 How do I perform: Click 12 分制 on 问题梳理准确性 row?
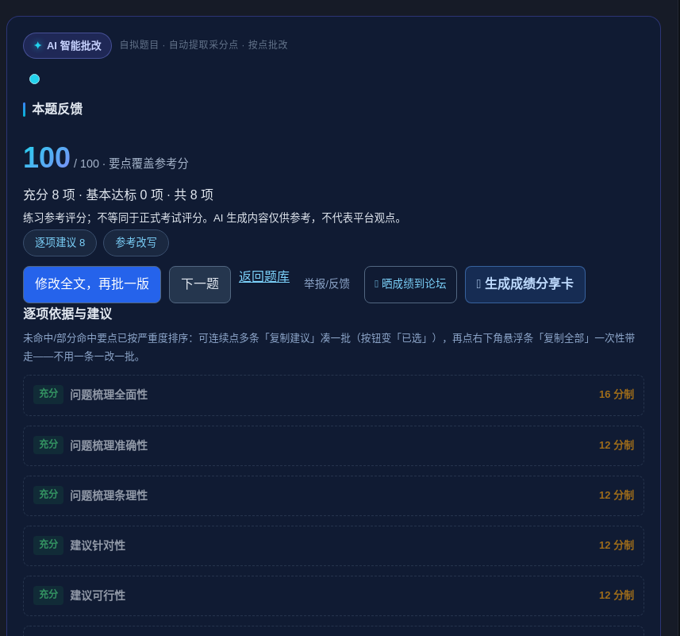click(x=617, y=445)
